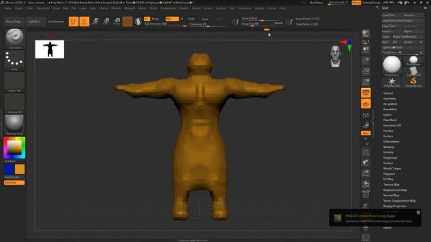Open the Home Page button
431x242 pixels.
coord(13,22)
